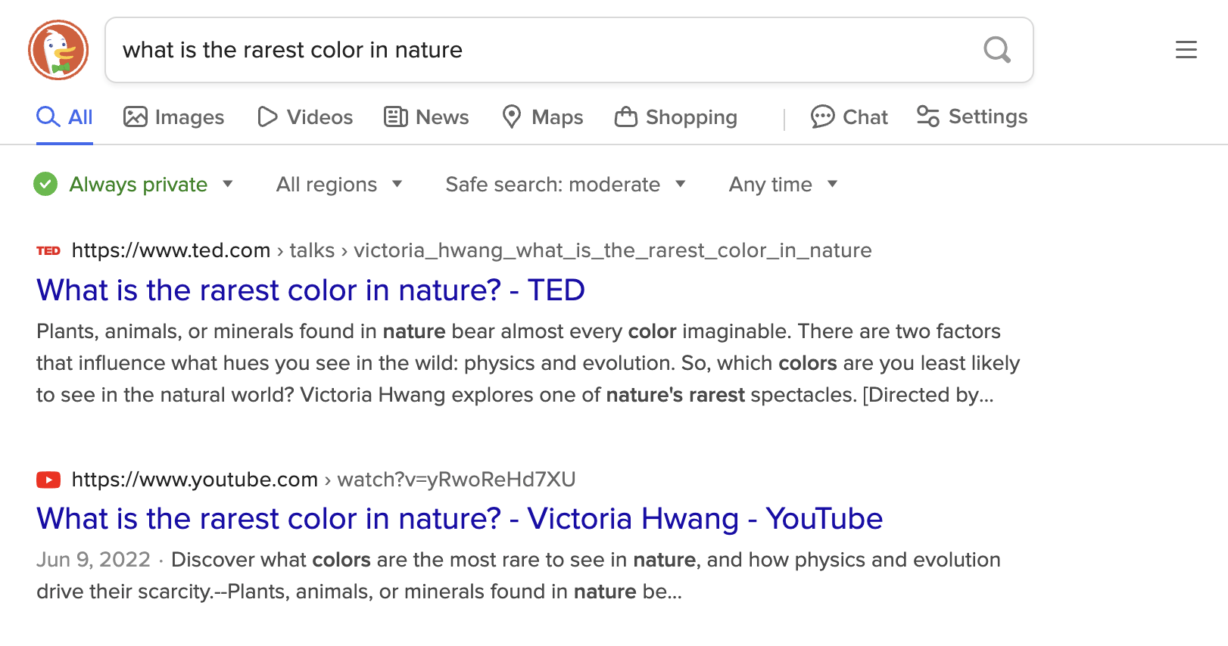Open the hamburger menu icon
The image size is (1228, 646).
tap(1186, 50)
